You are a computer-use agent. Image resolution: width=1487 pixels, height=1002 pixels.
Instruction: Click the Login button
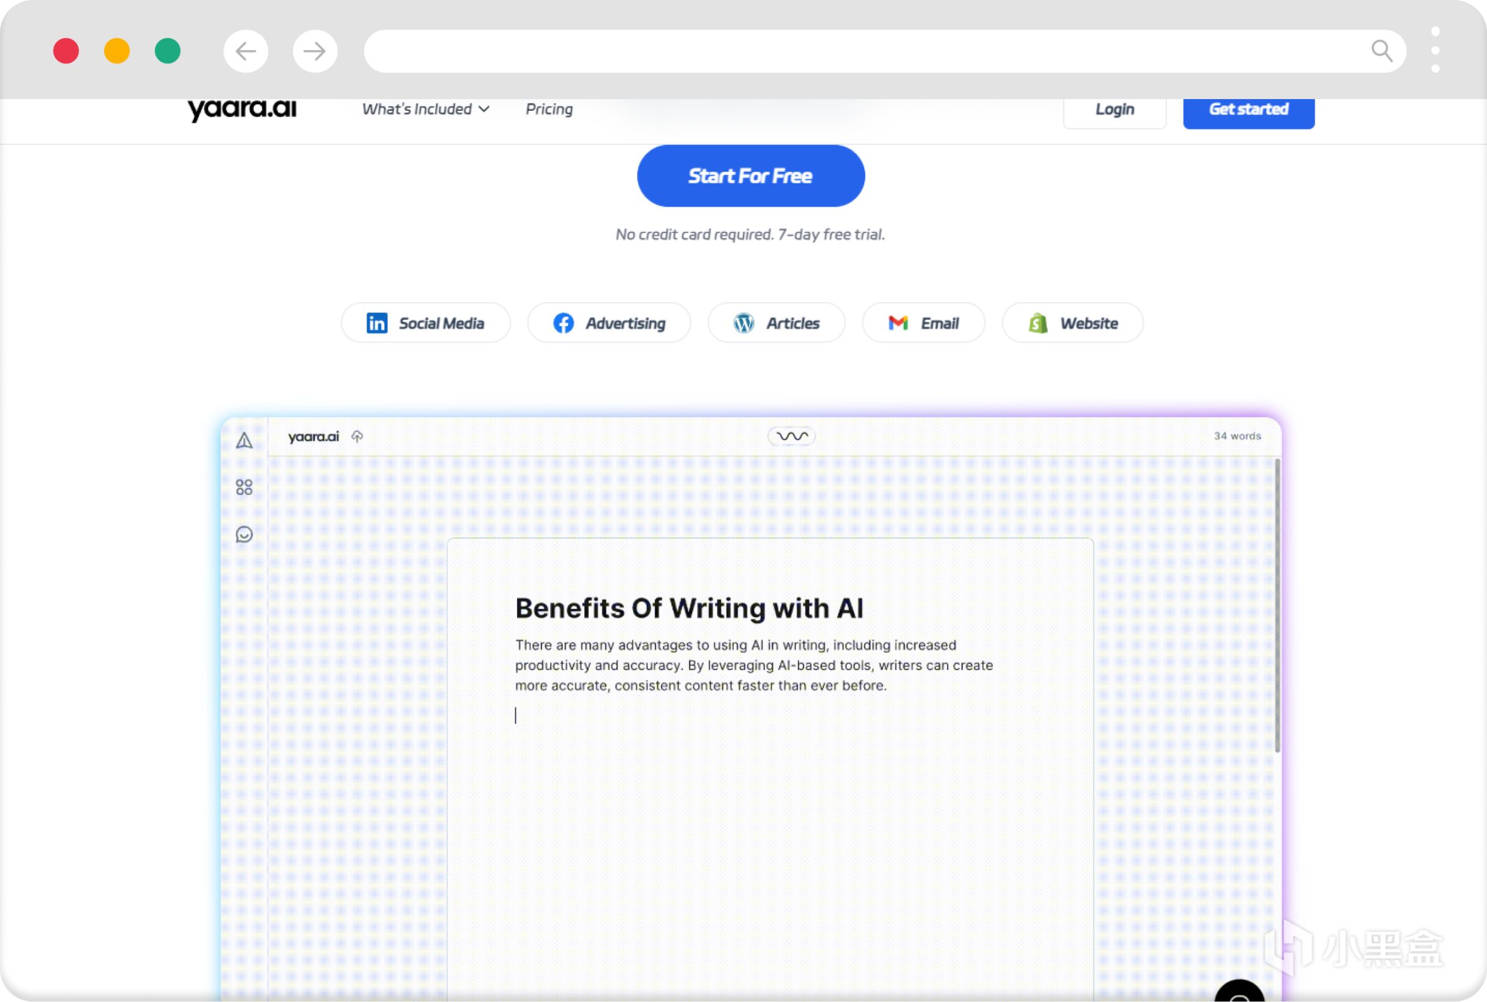point(1114,111)
